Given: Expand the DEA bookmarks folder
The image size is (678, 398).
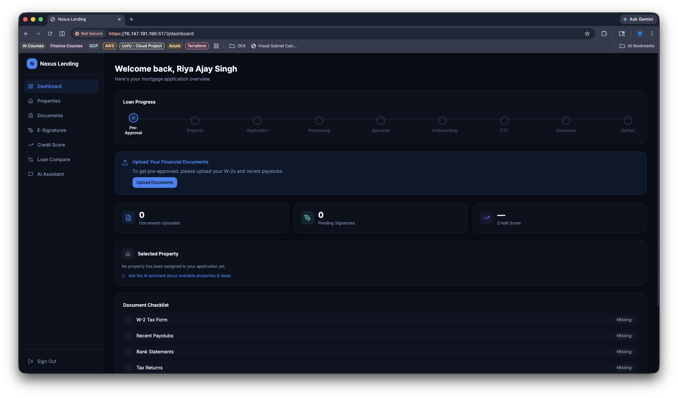Looking at the screenshot, I should pos(238,46).
